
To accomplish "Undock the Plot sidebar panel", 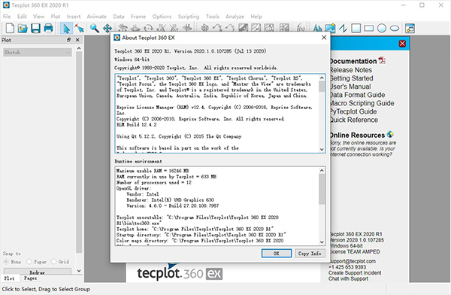I will pyautogui.click(x=68, y=40).
